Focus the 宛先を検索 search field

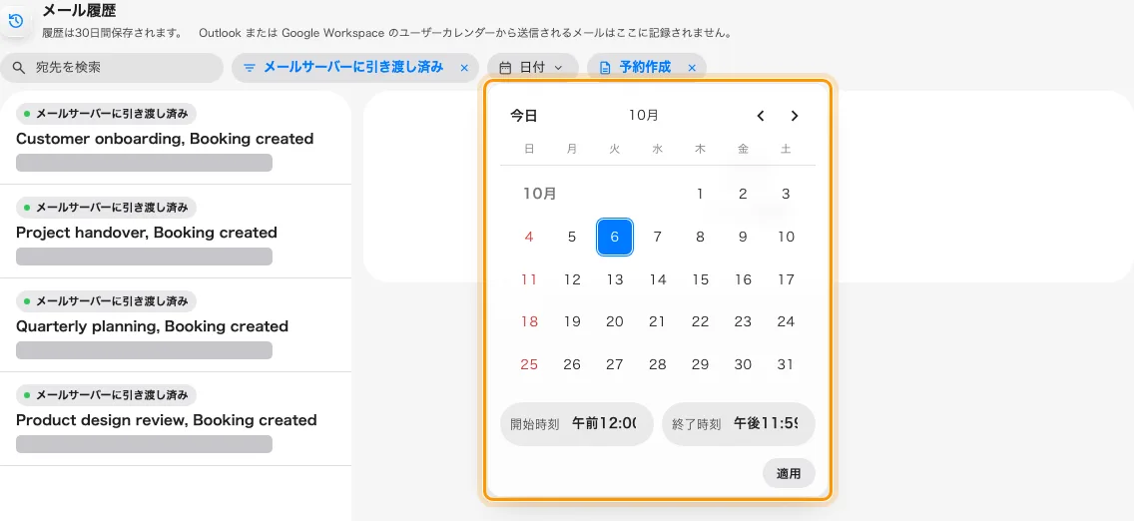[x=112, y=68]
